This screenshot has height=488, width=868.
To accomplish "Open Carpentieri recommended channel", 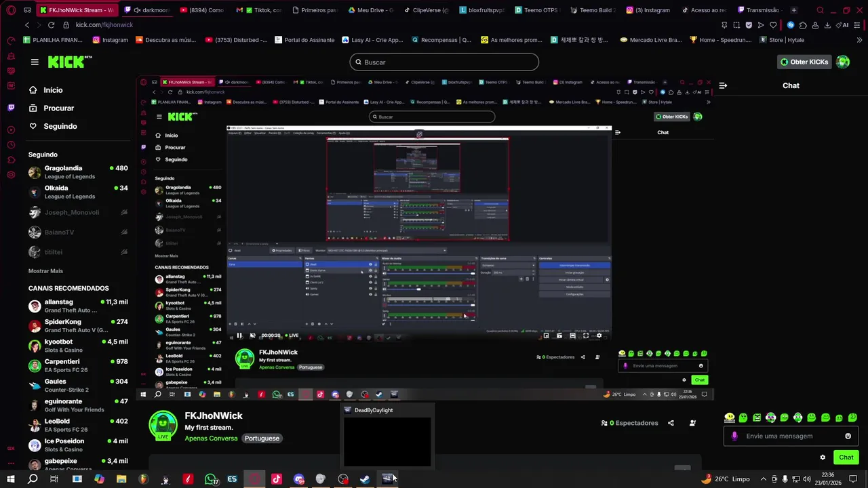I will point(78,365).
